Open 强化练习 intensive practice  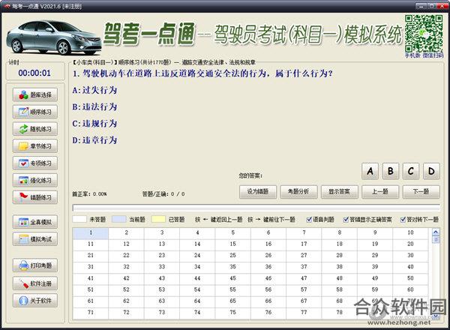pos(35,181)
